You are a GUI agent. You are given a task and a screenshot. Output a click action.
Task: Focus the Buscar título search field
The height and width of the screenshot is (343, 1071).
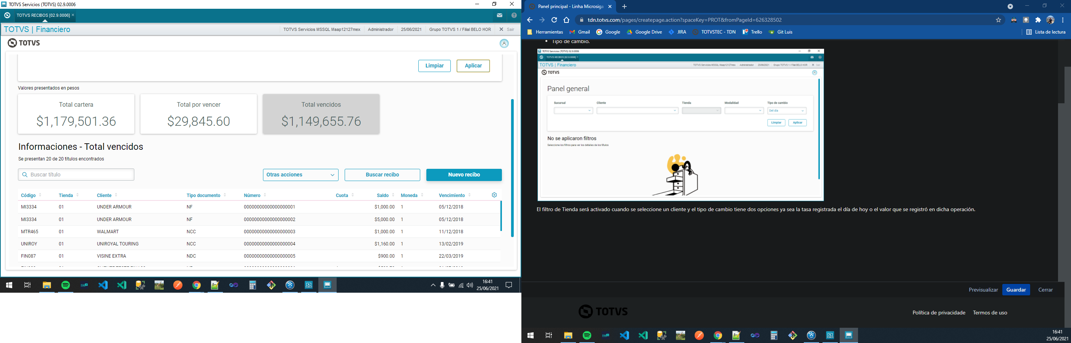(x=76, y=175)
